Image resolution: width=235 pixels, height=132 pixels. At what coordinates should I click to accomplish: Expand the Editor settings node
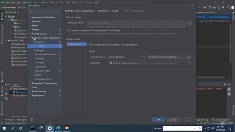(x=30, y=26)
